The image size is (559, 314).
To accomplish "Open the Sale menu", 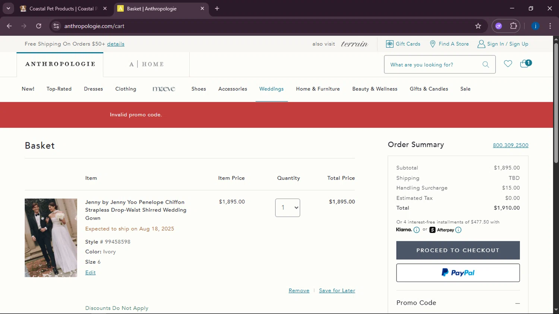I will tap(465, 89).
